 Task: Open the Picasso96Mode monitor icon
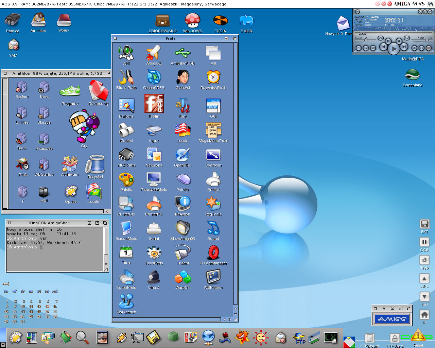[154, 179]
